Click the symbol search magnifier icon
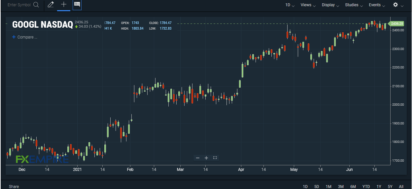415x189 pixels. (x=36, y=5)
